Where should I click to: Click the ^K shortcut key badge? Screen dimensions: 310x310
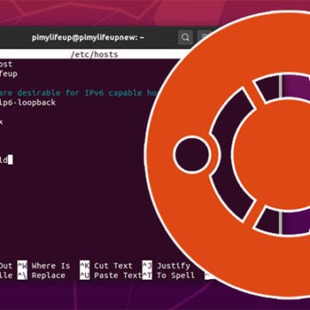tap(84, 266)
